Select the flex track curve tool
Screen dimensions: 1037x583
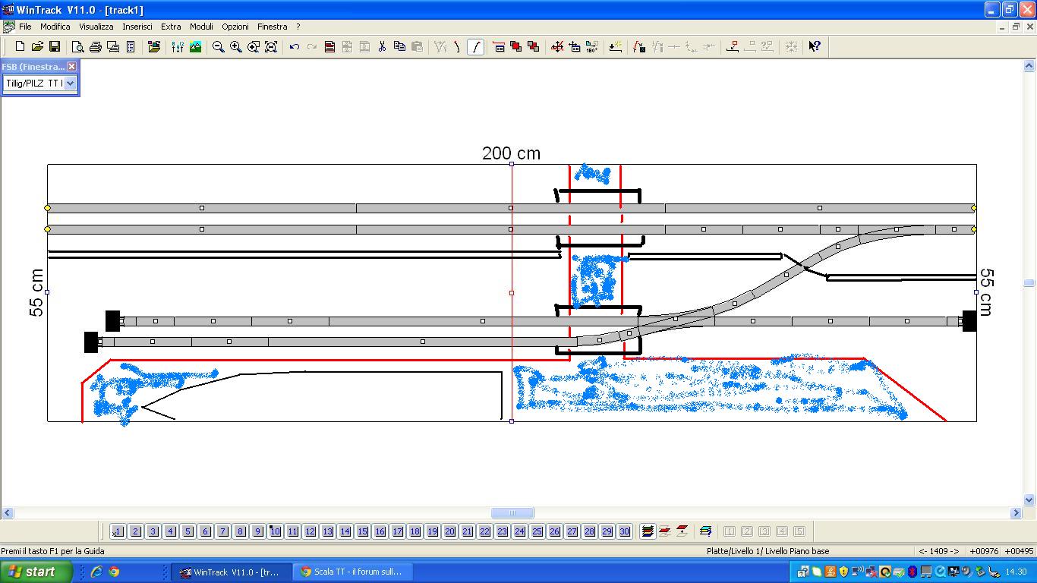[x=475, y=46]
